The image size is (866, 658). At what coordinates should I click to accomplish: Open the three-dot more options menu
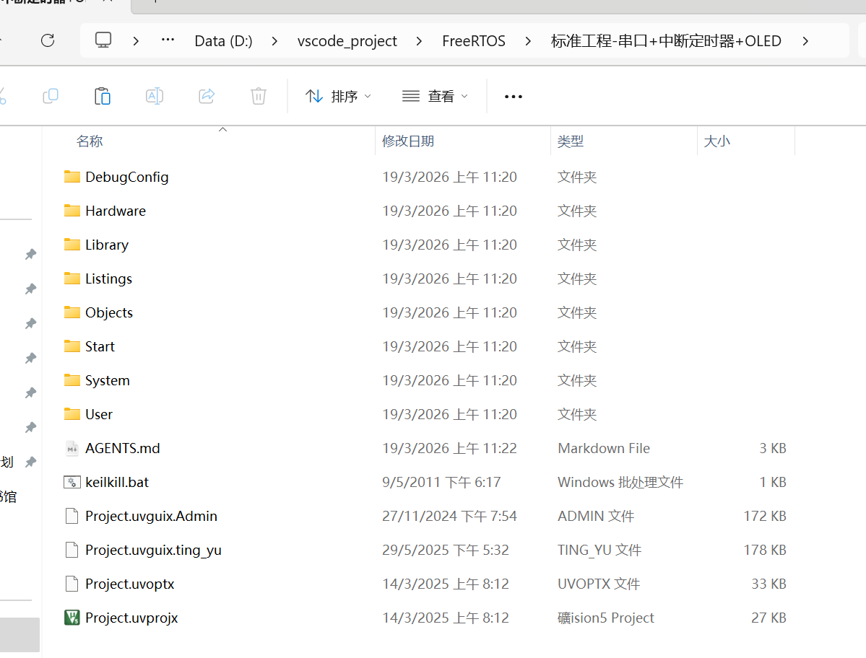coord(513,97)
